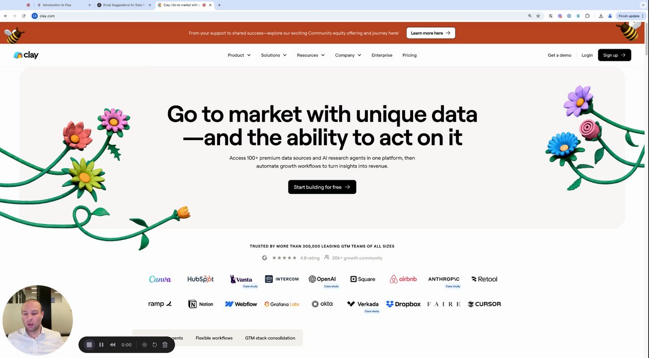Expand the Solutions dropdown menu
Viewport: 649px width, 358px height.
tap(274, 55)
